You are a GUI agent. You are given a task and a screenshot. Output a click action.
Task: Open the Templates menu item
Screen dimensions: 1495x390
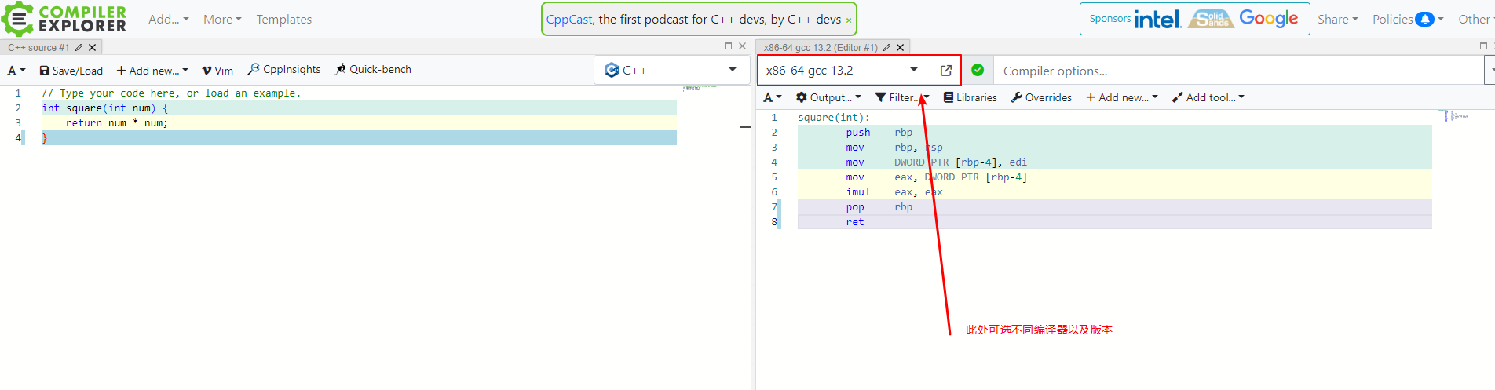[283, 19]
